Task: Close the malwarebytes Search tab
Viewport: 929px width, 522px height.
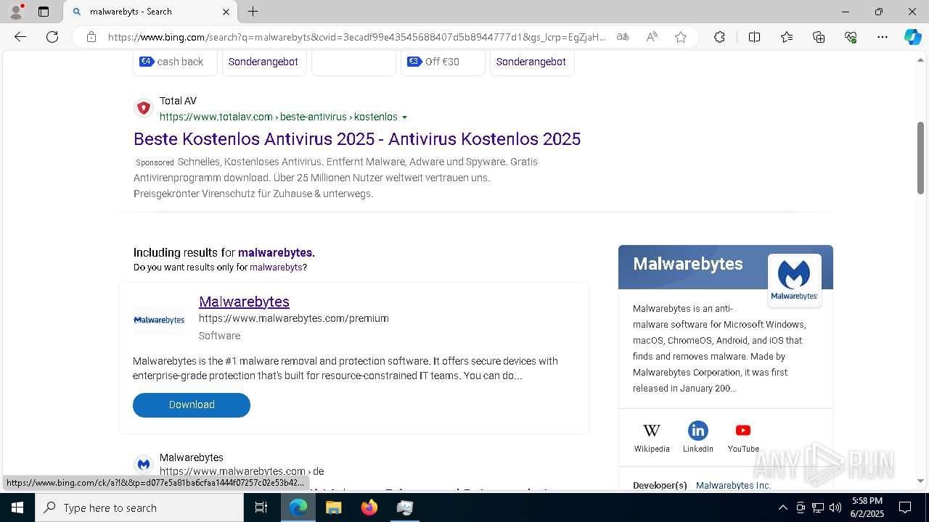Action: 226,12
